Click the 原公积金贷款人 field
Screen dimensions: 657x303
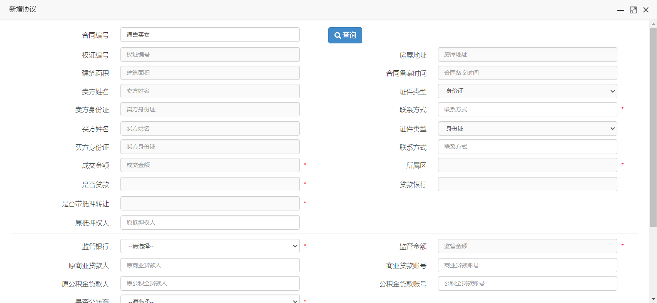pyautogui.click(x=210, y=283)
